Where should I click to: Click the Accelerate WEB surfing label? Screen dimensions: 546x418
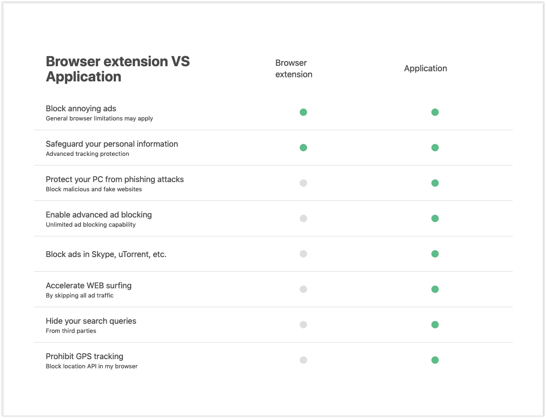[x=88, y=286]
